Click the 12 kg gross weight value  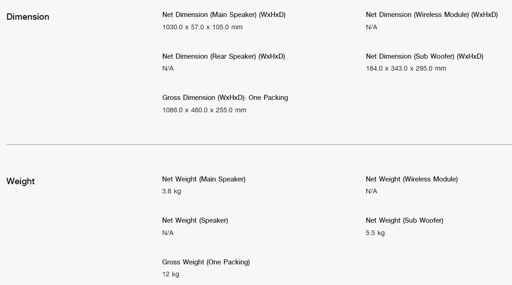pyautogui.click(x=171, y=274)
